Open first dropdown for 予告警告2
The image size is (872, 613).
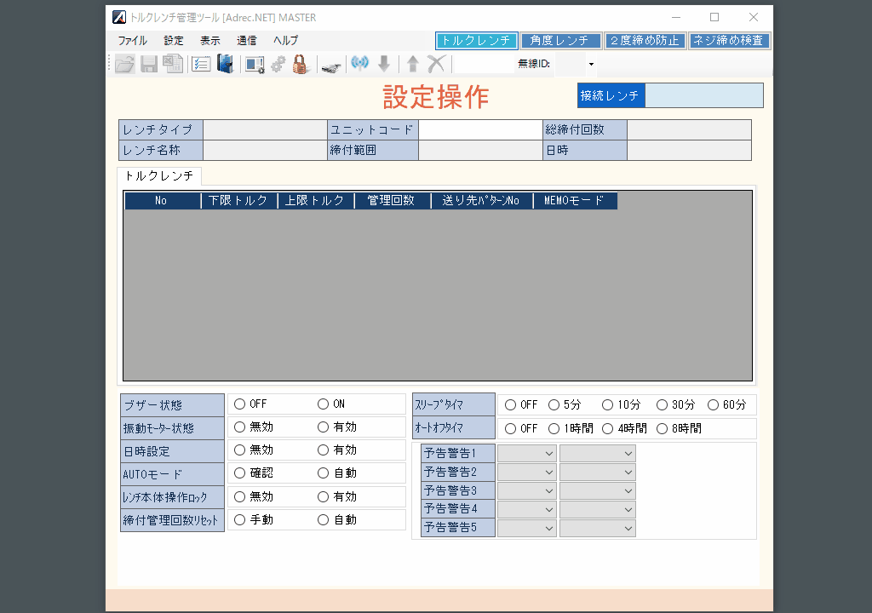(x=526, y=473)
